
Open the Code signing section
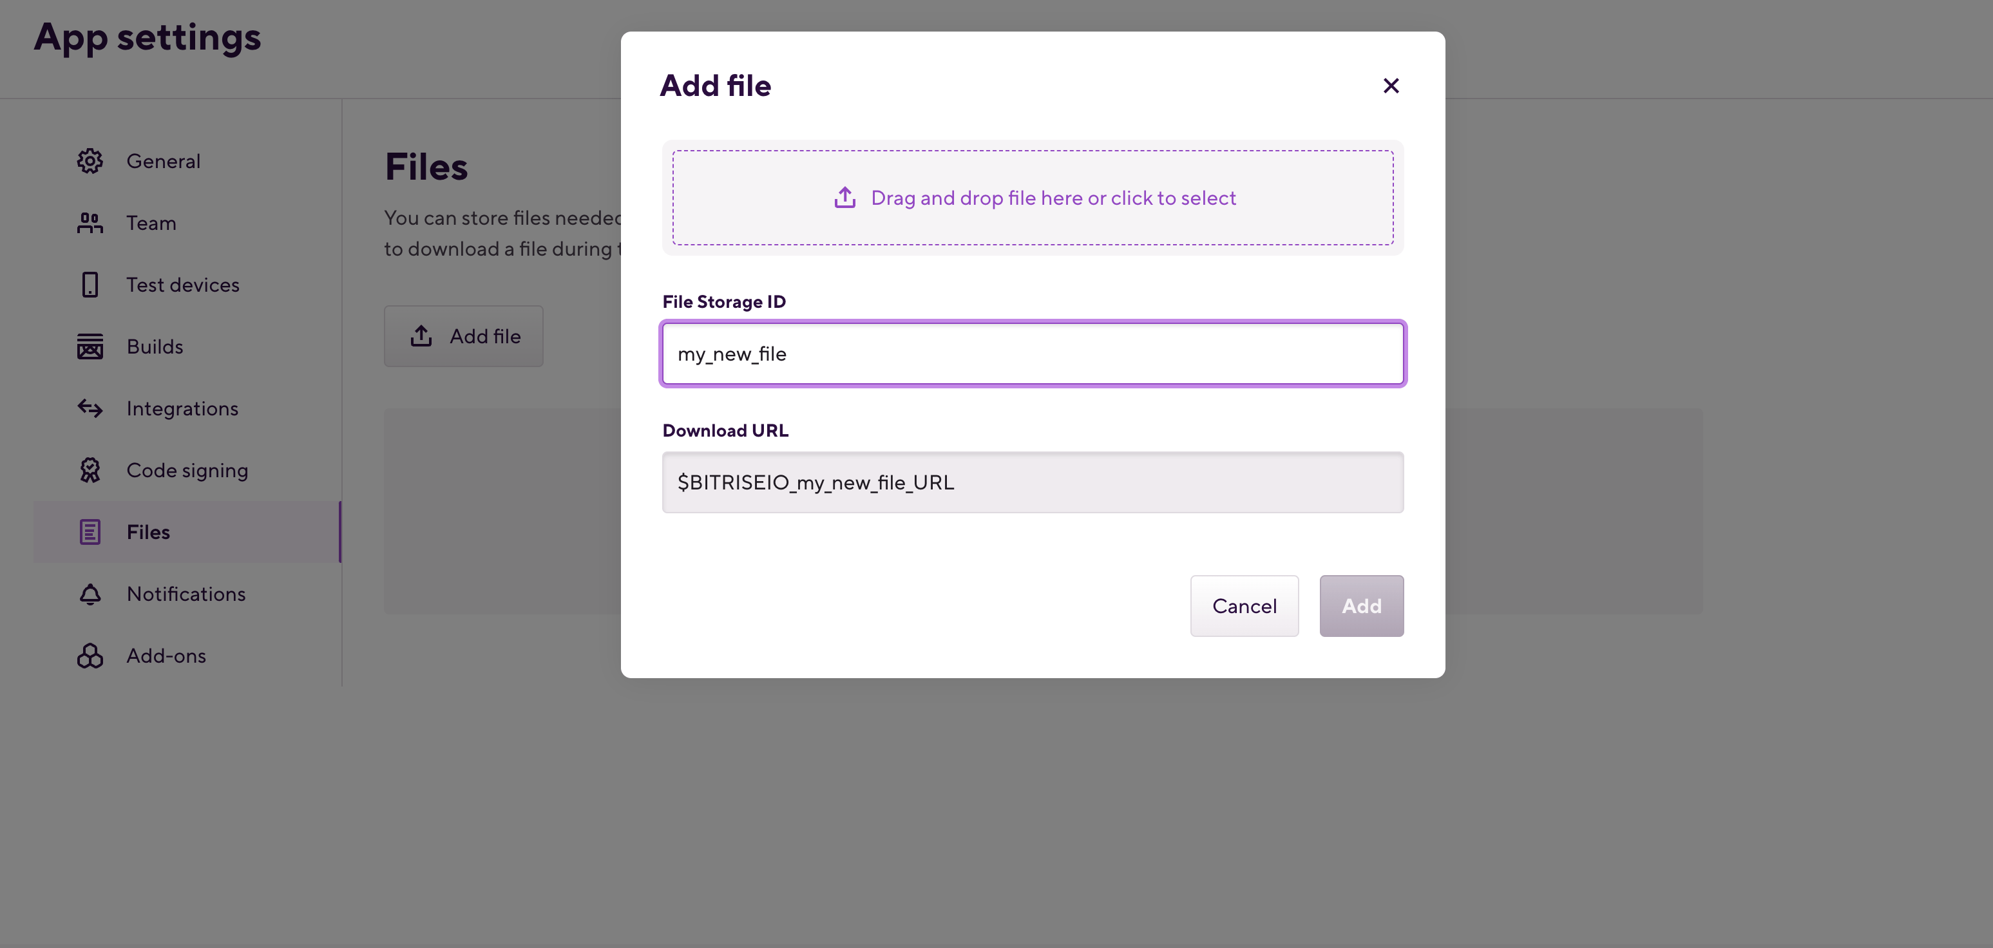coord(187,470)
